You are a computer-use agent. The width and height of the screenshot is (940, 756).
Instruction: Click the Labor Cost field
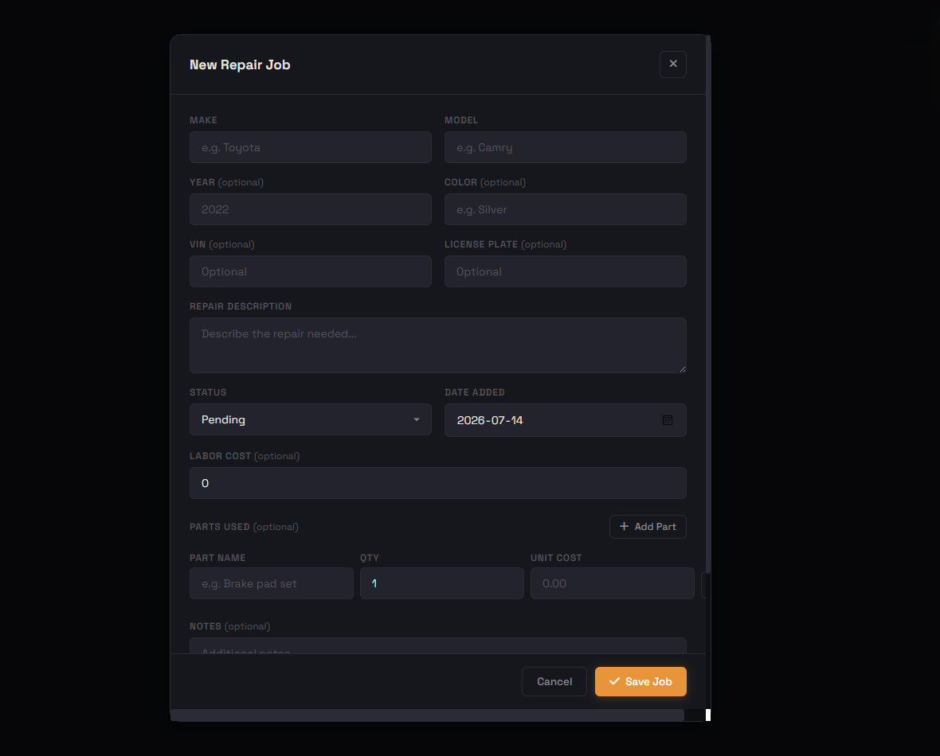(437, 483)
